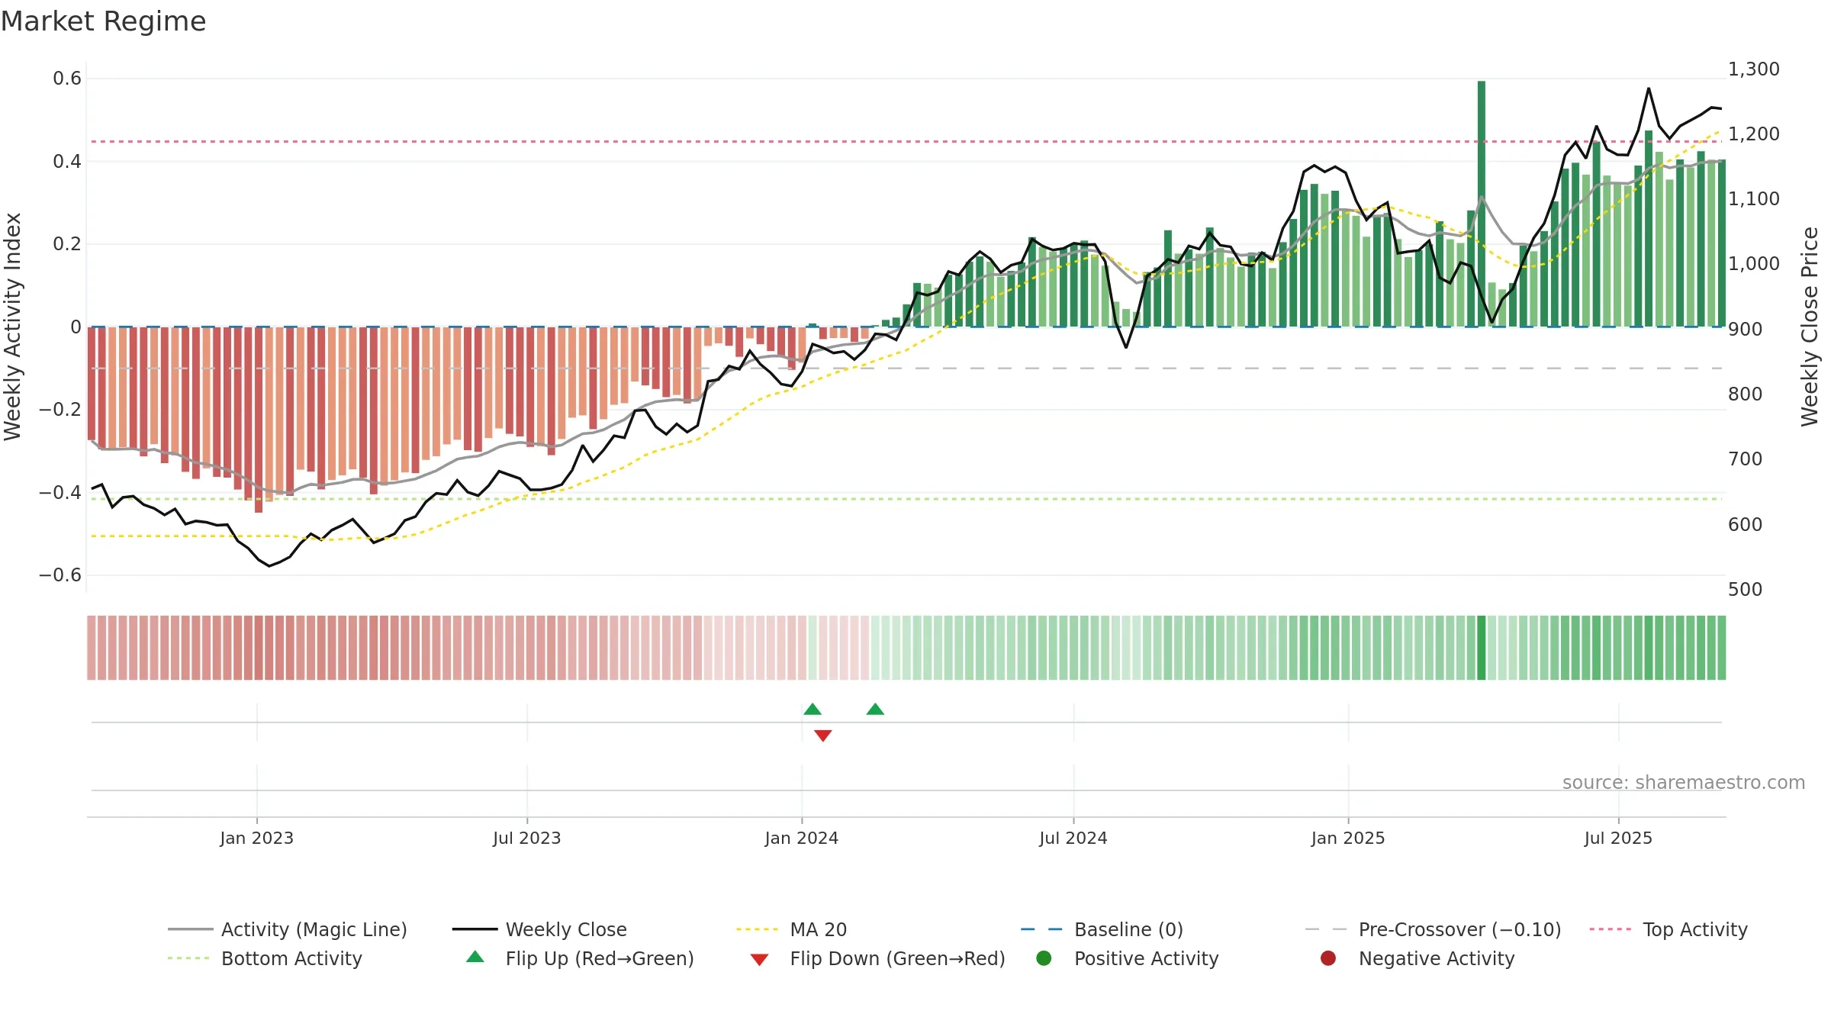The height and width of the screenshot is (1030, 1831).
Task: Click the Negative Activity legend red dot
Action: (x=1328, y=958)
